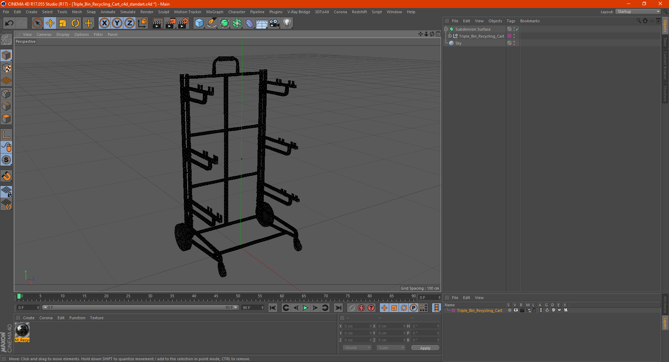Switch to Texture mode icon
Viewport: 669px width, 362px height.
6,68
